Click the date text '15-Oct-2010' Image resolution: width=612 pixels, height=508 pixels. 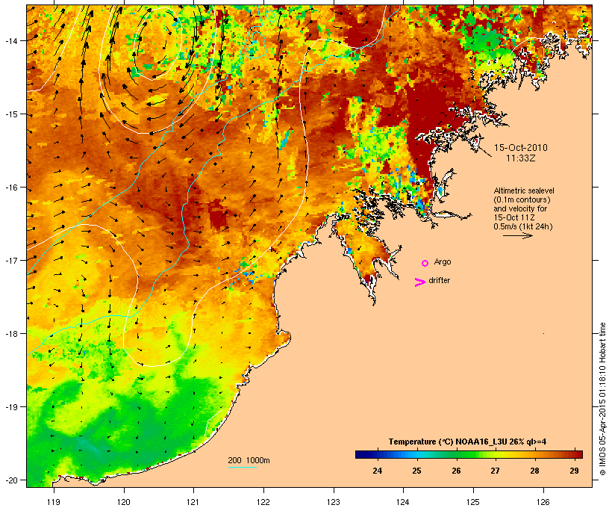[521, 148]
